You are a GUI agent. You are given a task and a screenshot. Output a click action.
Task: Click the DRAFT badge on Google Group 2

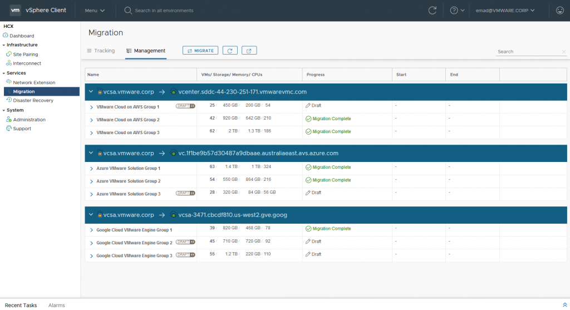point(185,242)
